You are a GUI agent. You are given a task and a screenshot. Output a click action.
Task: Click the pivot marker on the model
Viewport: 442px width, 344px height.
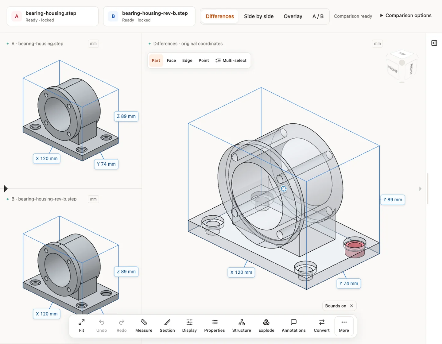point(284,189)
